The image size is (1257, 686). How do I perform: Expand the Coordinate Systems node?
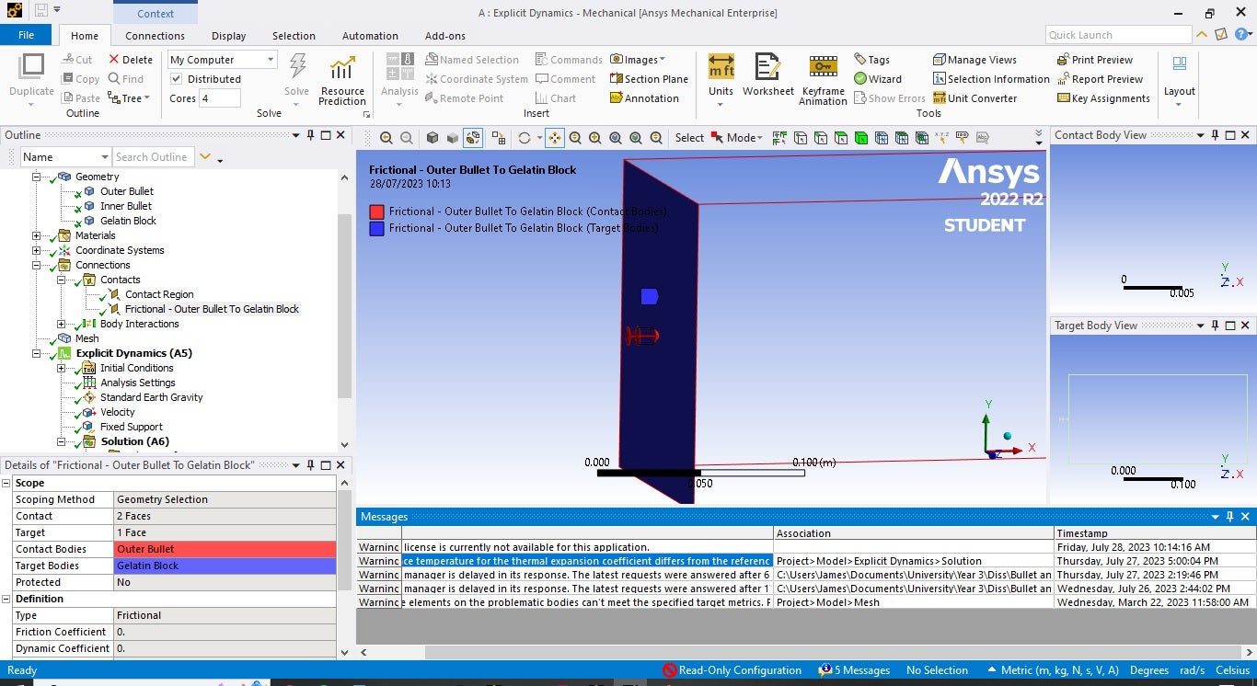(37, 250)
